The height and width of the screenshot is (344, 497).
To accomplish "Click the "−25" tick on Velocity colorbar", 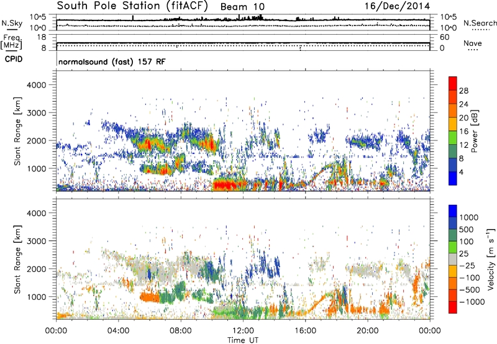I will click(467, 265).
